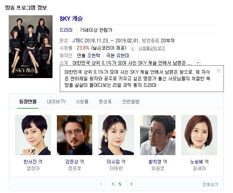The image size is (233, 193).
Task: Go to next cast page arrow
Action: tap(131, 184)
